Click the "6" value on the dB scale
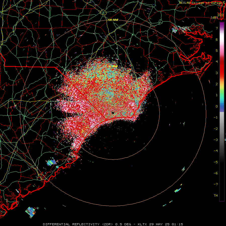 coord(217,39)
